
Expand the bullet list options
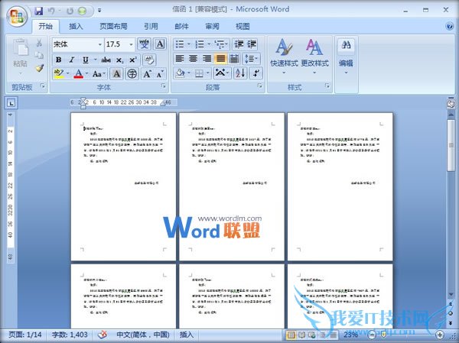click(x=189, y=44)
